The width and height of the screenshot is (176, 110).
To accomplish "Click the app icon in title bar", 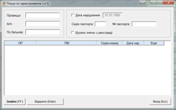I will click(4, 4).
